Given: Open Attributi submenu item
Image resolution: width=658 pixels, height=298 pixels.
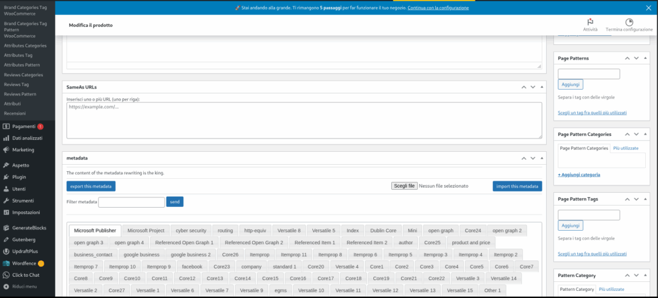Looking at the screenshot, I should (12, 104).
